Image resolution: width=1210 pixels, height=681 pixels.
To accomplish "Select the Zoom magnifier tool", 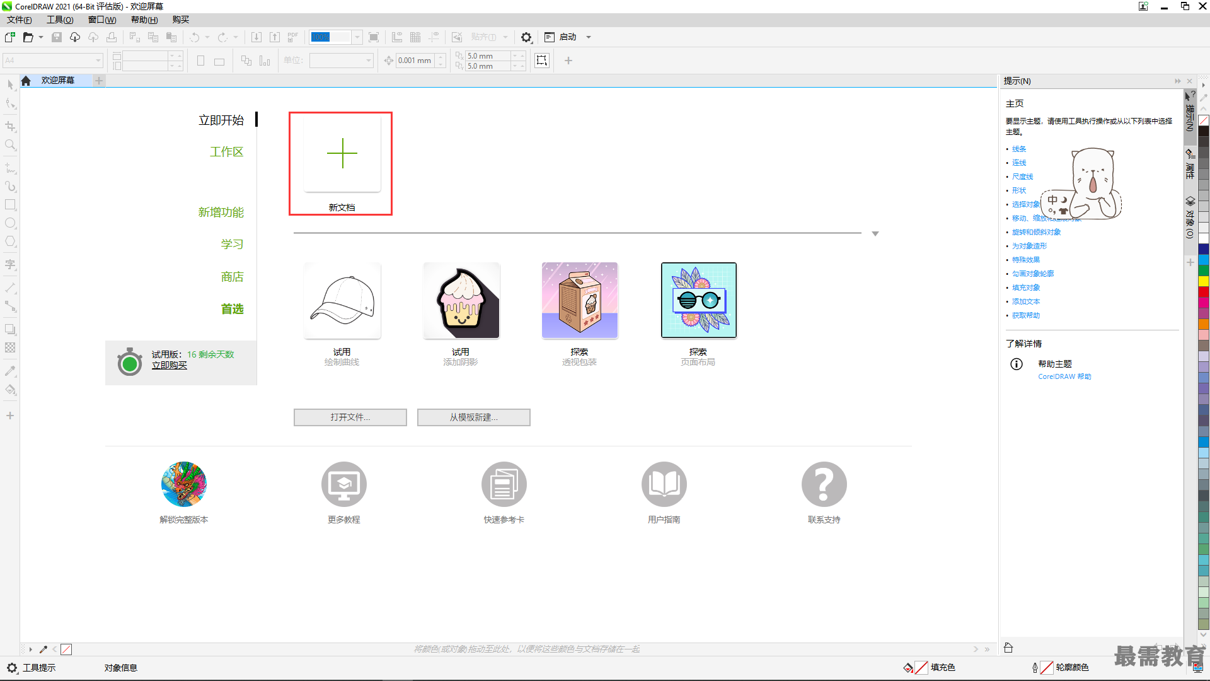I will pos(10,145).
